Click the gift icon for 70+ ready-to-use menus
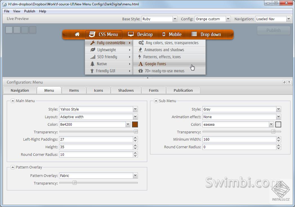This screenshot has width=295, height=207. point(140,71)
